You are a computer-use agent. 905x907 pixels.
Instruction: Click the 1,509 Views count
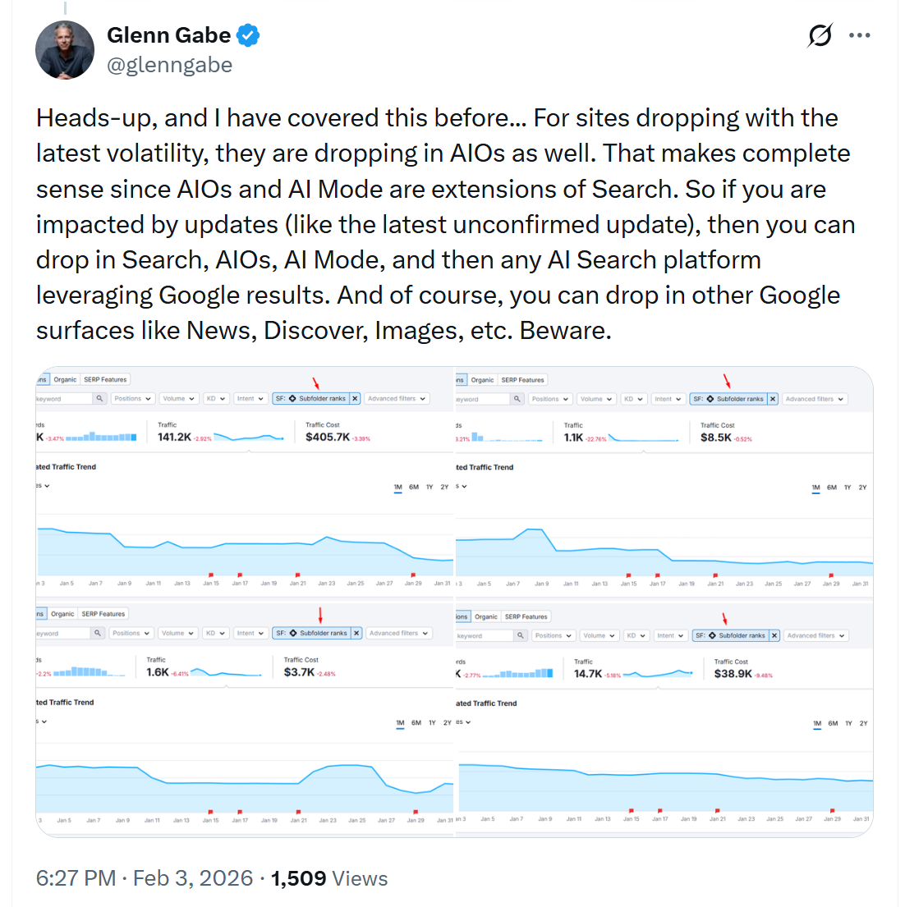[329, 878]
